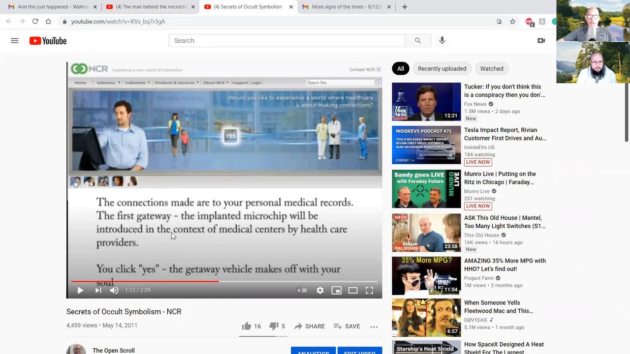Viewport: 630px width, 354px height.
Task: Skip to the next video
Action: [98, 291]
